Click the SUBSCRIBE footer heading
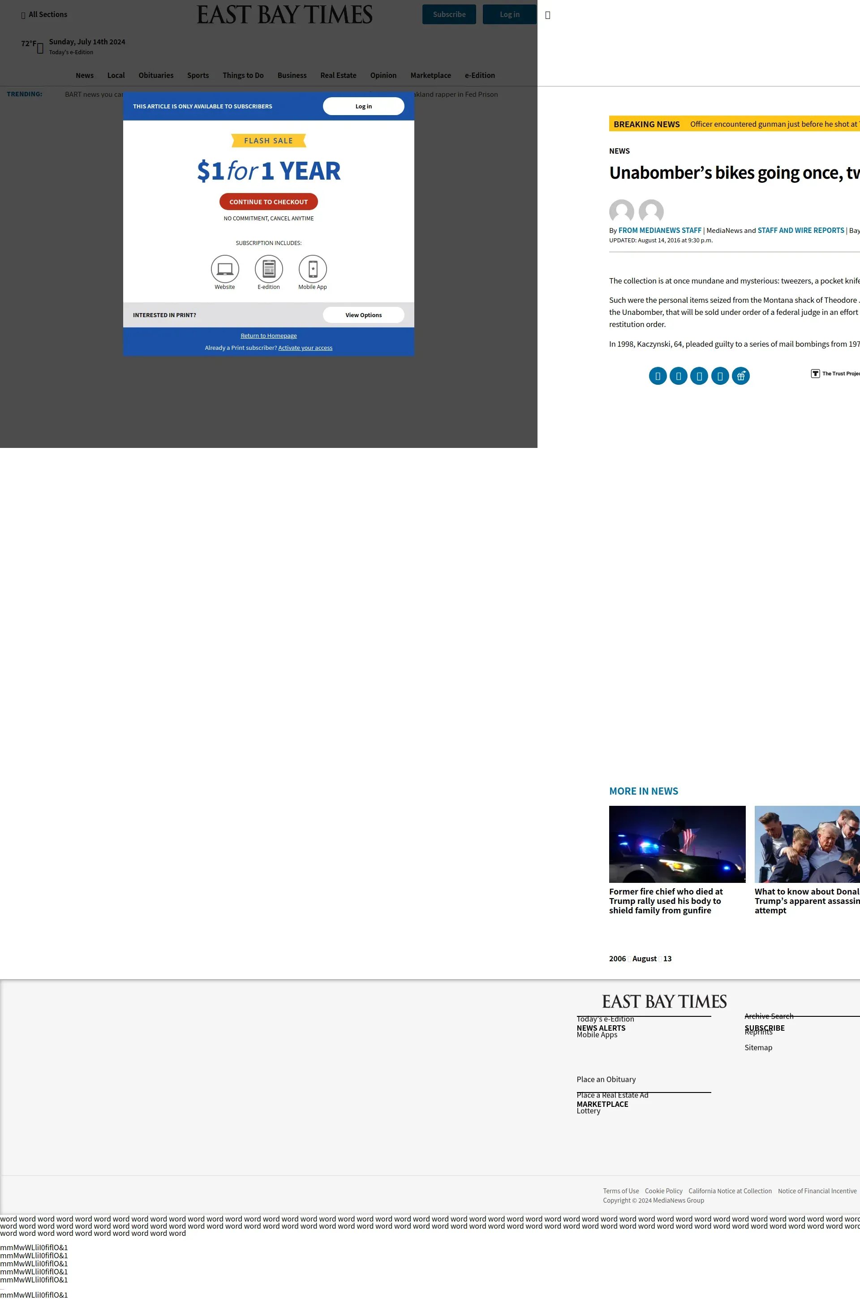Viewport: 860px width, 1299px height. [765, 1028]
